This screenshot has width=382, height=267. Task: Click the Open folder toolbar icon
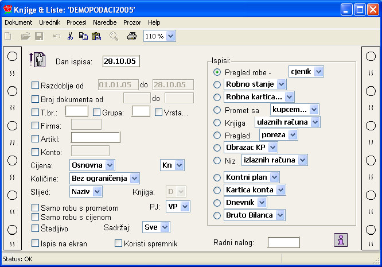(x=25, y=36)
